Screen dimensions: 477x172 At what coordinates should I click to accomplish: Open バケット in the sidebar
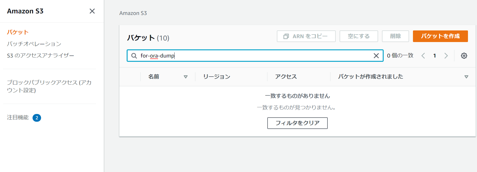point(18,32)
